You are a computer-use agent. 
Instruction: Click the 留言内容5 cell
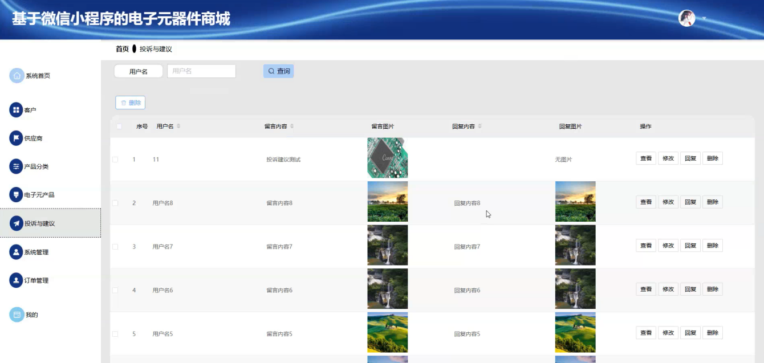point(279,334)
